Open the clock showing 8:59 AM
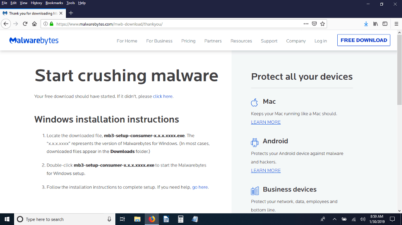402x225 pixels. click(377, 219)
